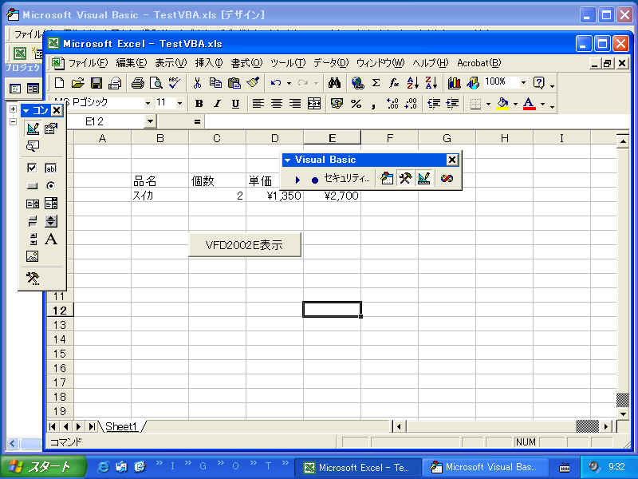Run the spelling check icon
The height and width of the screenshot is (479, 638).
tap(175, 83)
